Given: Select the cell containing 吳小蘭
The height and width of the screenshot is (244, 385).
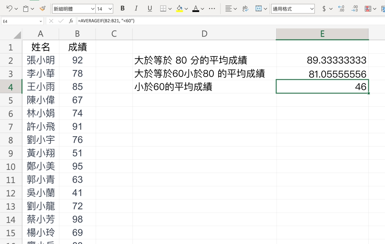Looking at the screenshot, I should click(x=40, y=193).
